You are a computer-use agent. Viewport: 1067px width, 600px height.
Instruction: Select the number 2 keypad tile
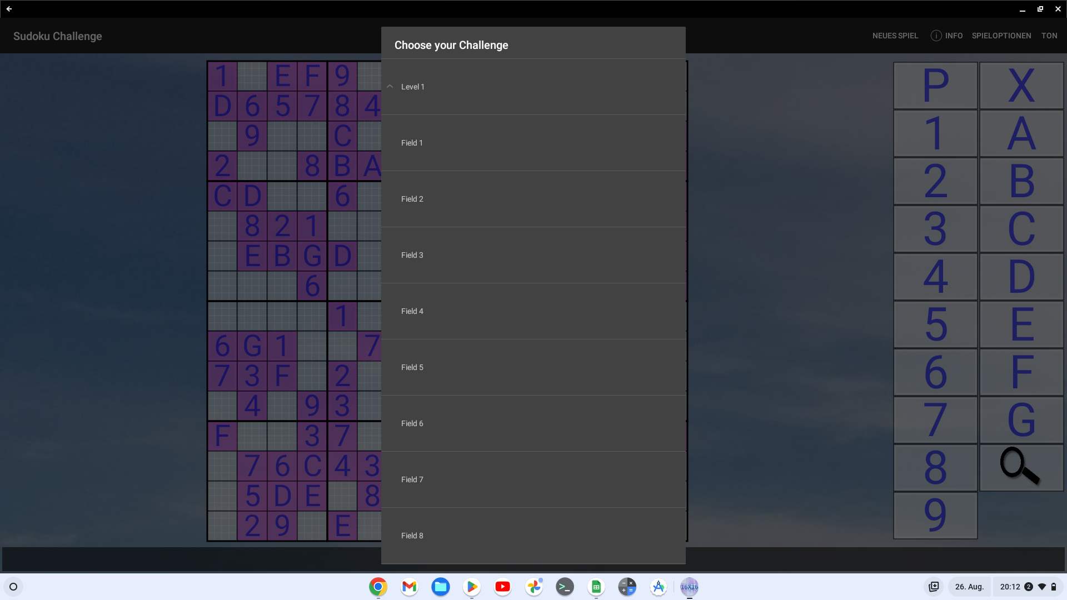935,181
